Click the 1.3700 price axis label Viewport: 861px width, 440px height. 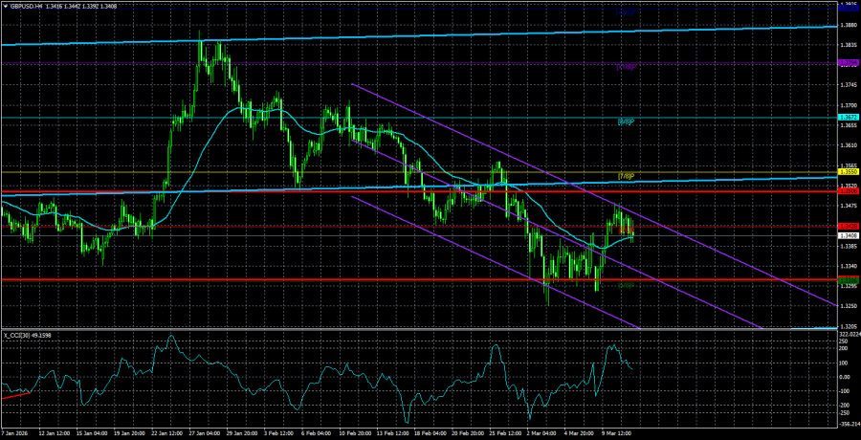[x=848, y=105]
